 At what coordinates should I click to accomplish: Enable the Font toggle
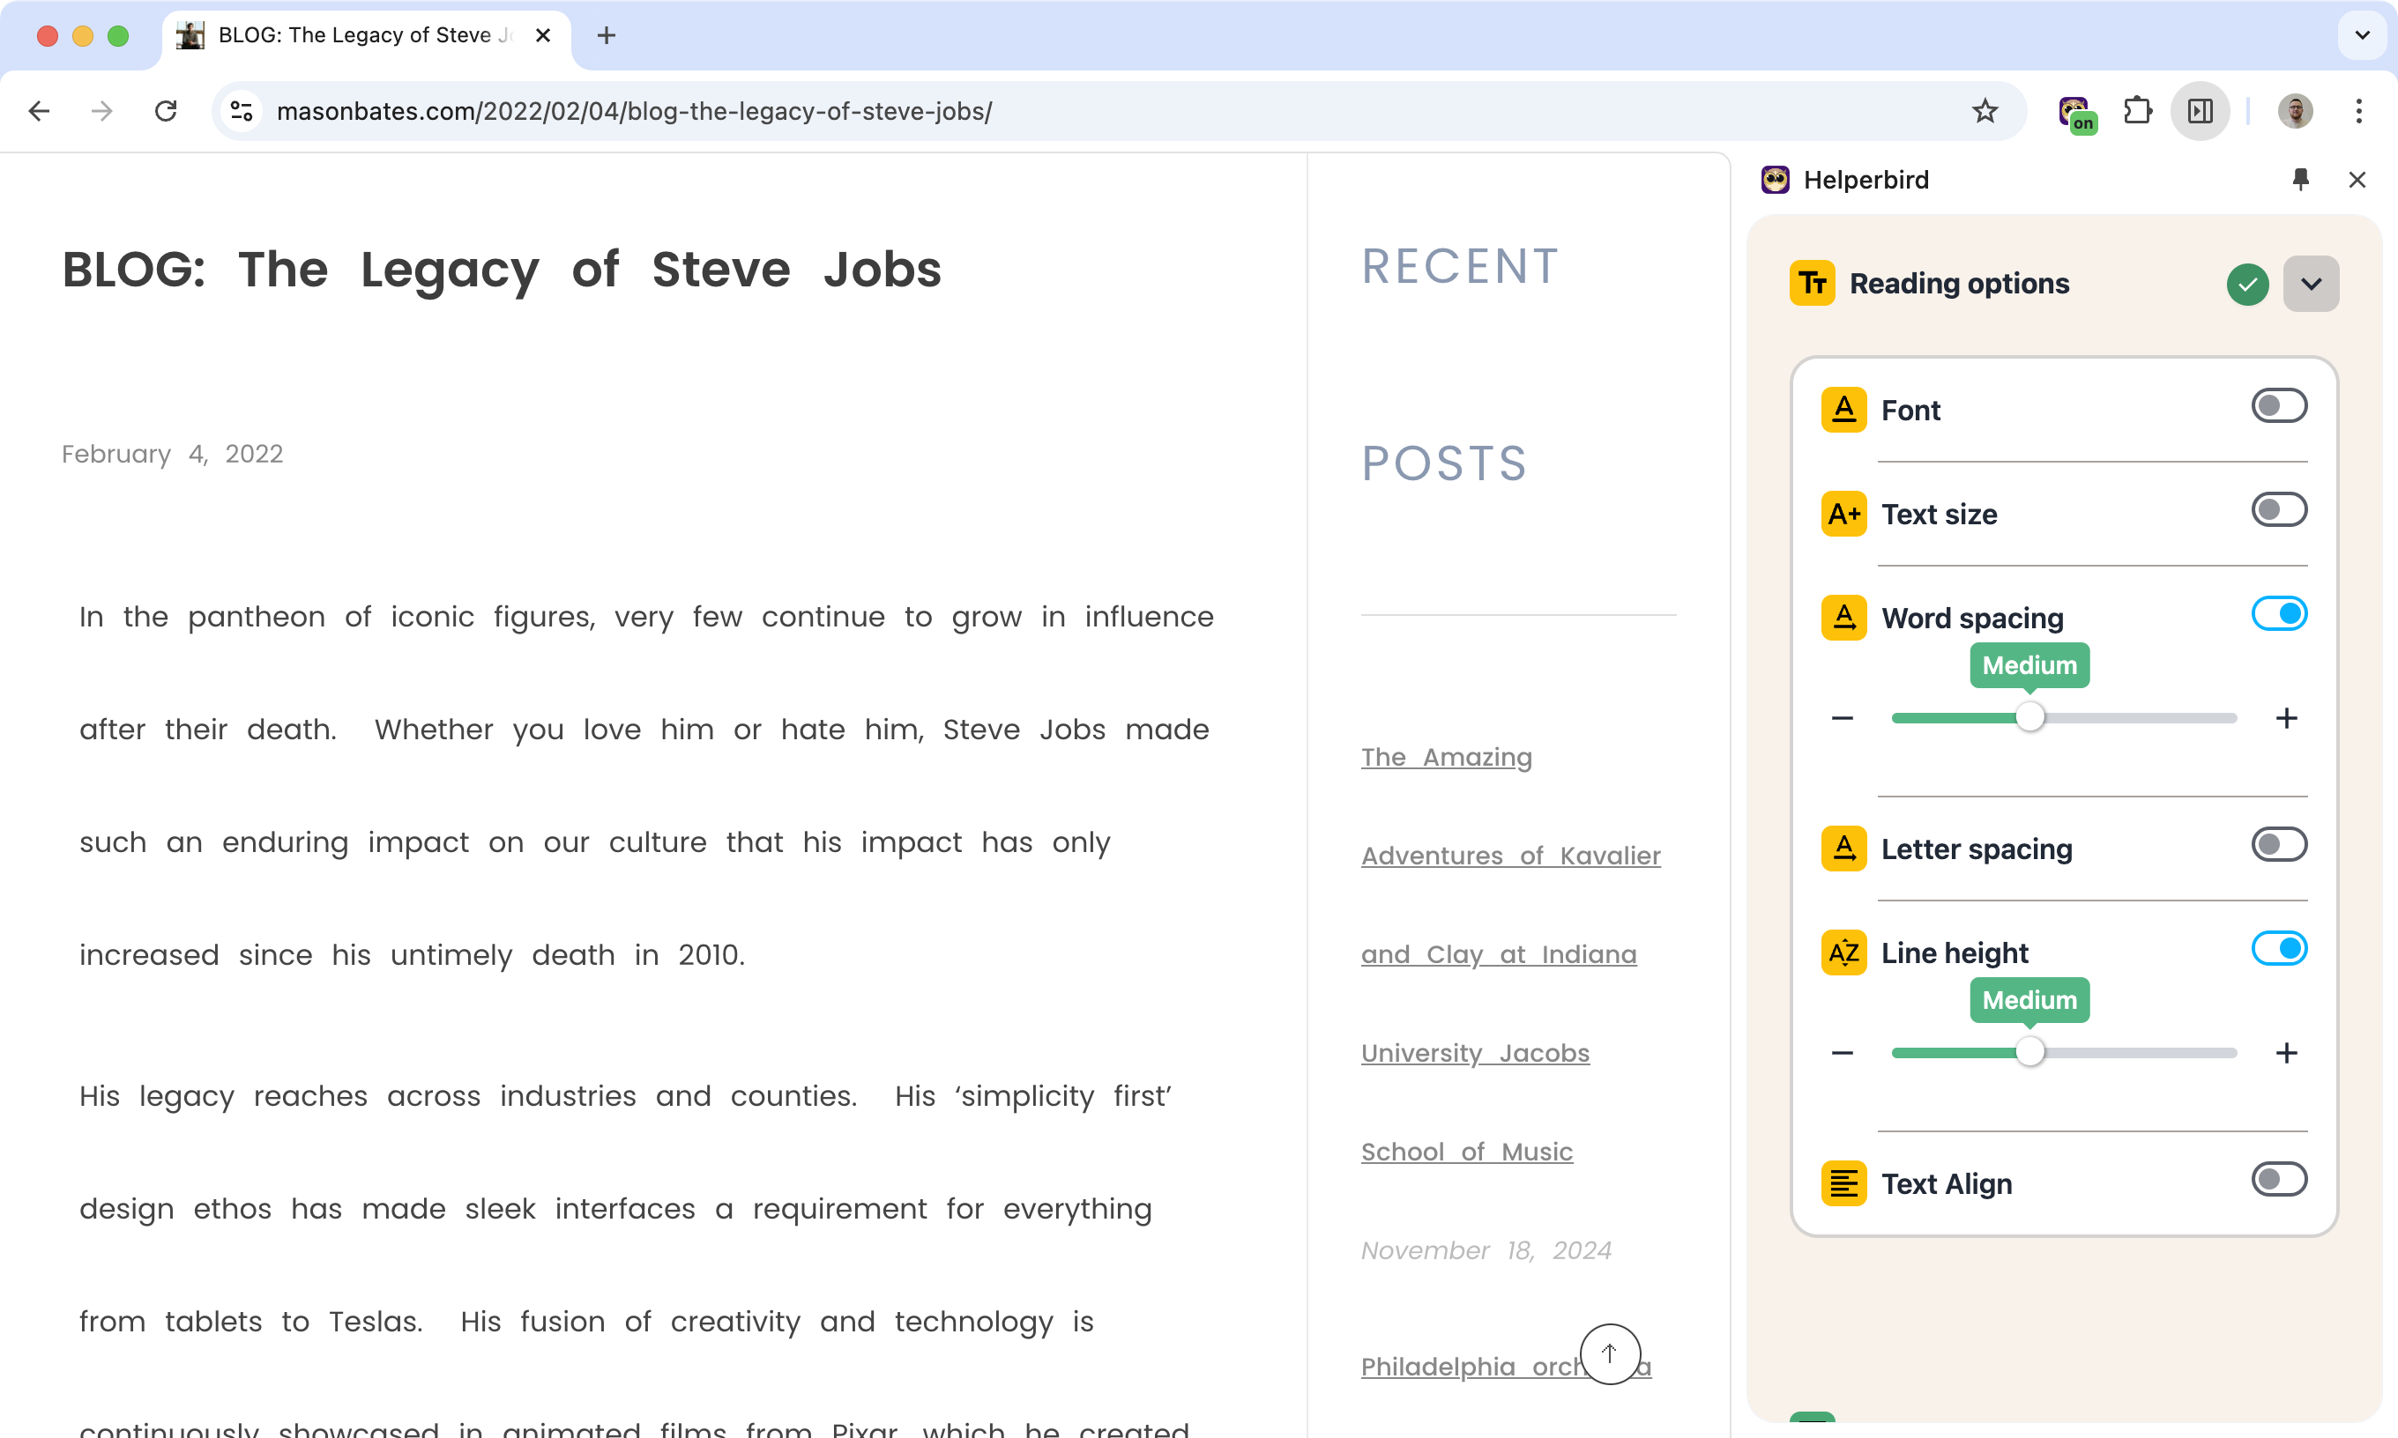pos(2278,406)
